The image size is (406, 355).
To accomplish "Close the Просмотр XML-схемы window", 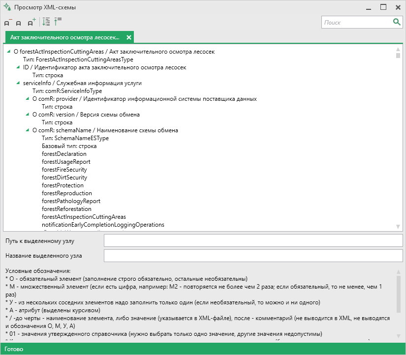I will point(398,7).
